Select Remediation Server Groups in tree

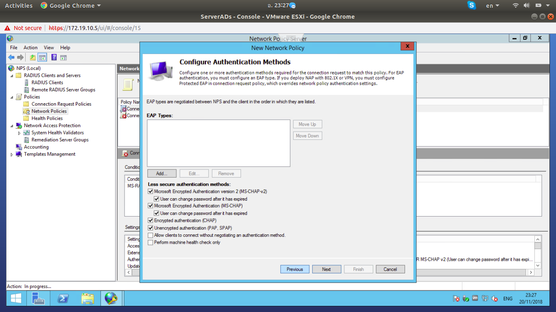click(60, 140)
